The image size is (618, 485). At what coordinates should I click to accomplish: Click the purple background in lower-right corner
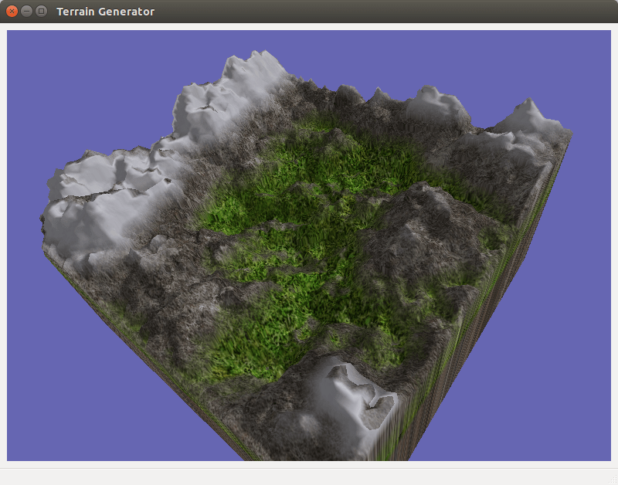click(x=556, y=417)
